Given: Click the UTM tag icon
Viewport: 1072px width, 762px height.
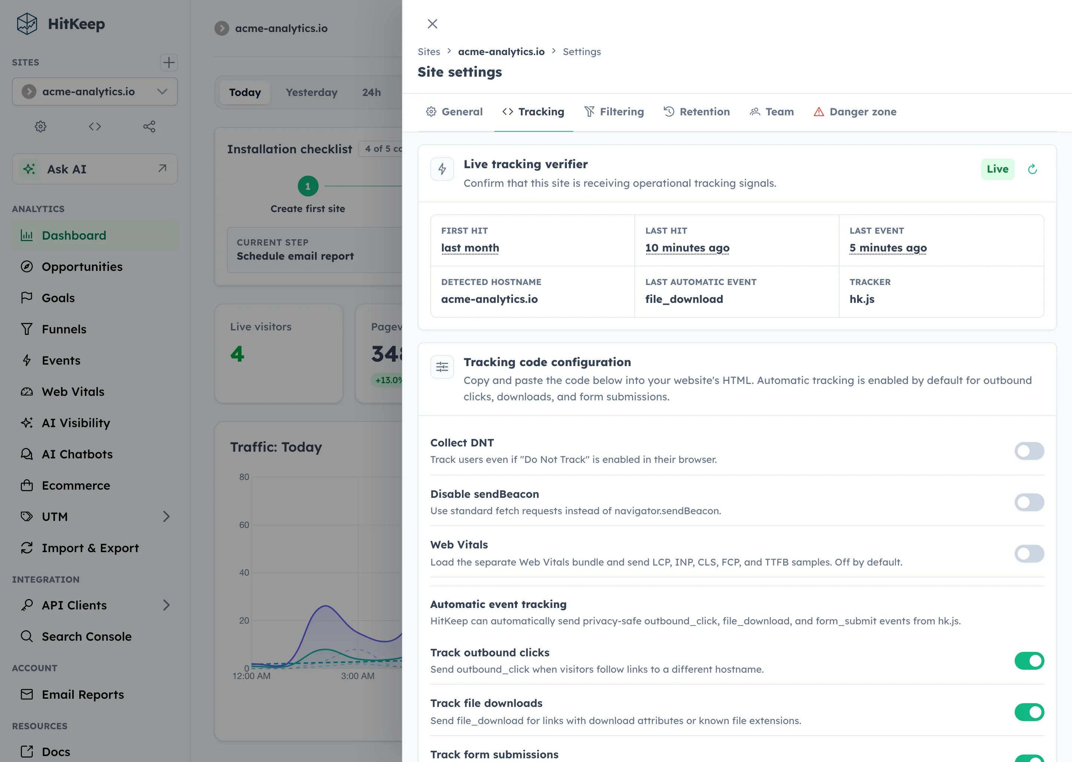Looking at the screenshot, I should [x=27, y=516].
